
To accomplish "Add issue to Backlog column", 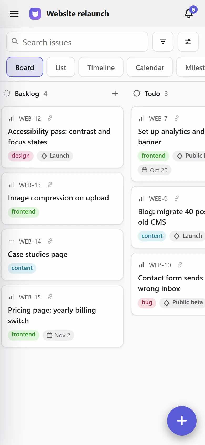I will tap(115, 93).
